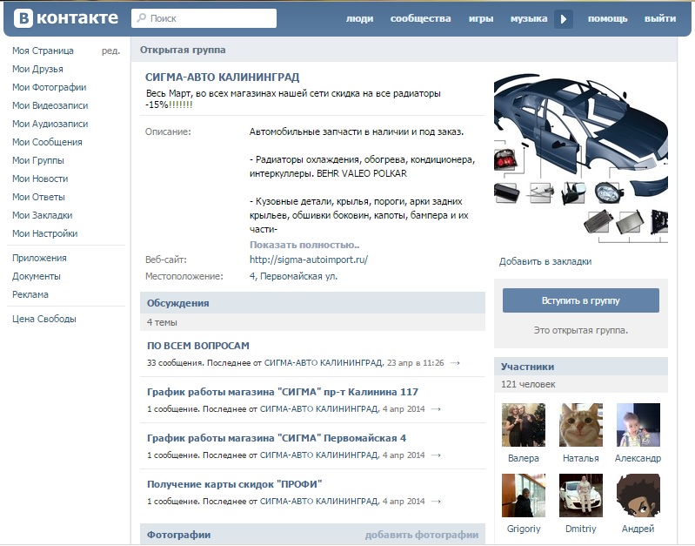Log out via выйти
695x546 pixels.
[660, 18]
